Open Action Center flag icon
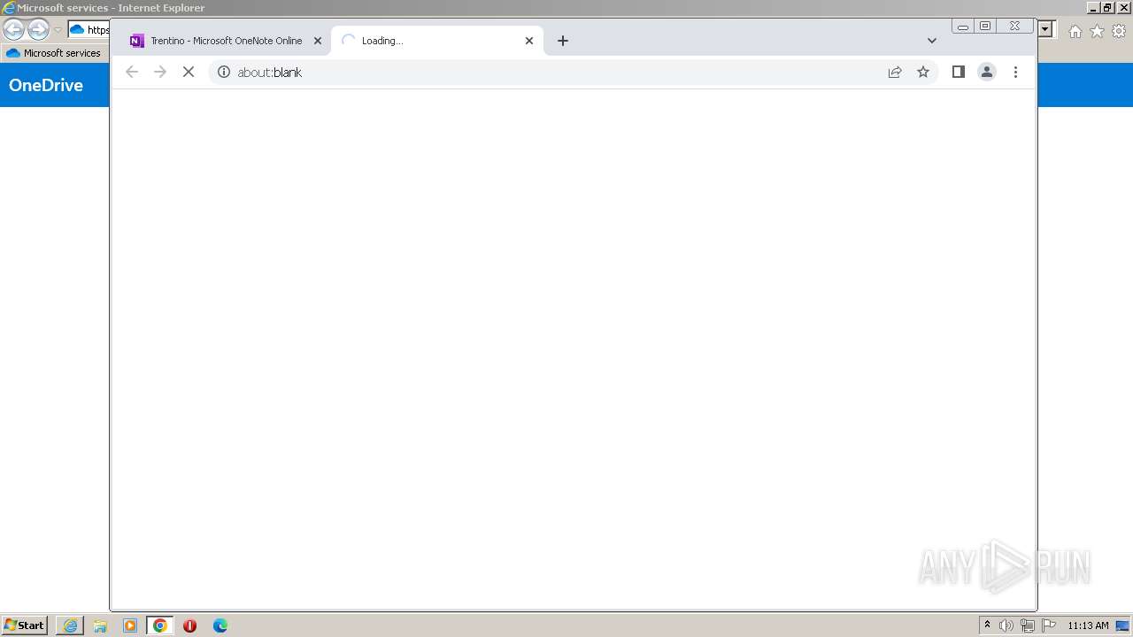 click(1049, 625)
